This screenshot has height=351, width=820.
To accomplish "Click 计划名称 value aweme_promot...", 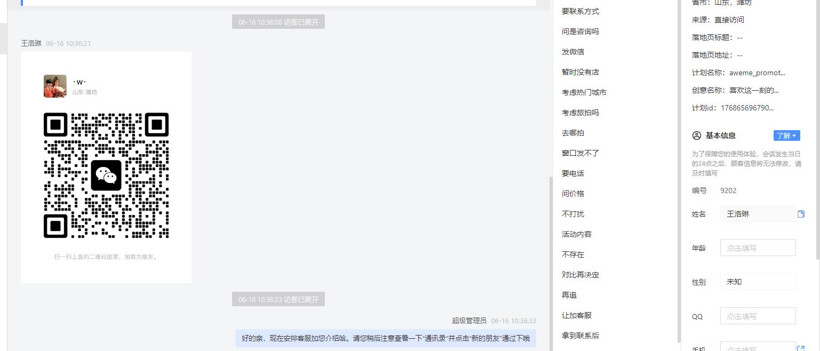I will [757, 73].
